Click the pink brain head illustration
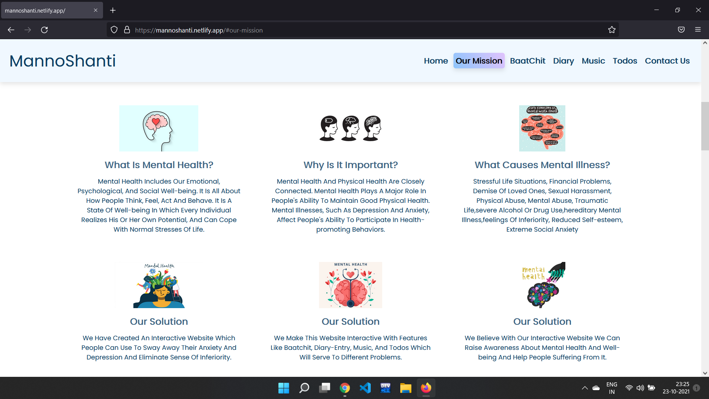 159,128
